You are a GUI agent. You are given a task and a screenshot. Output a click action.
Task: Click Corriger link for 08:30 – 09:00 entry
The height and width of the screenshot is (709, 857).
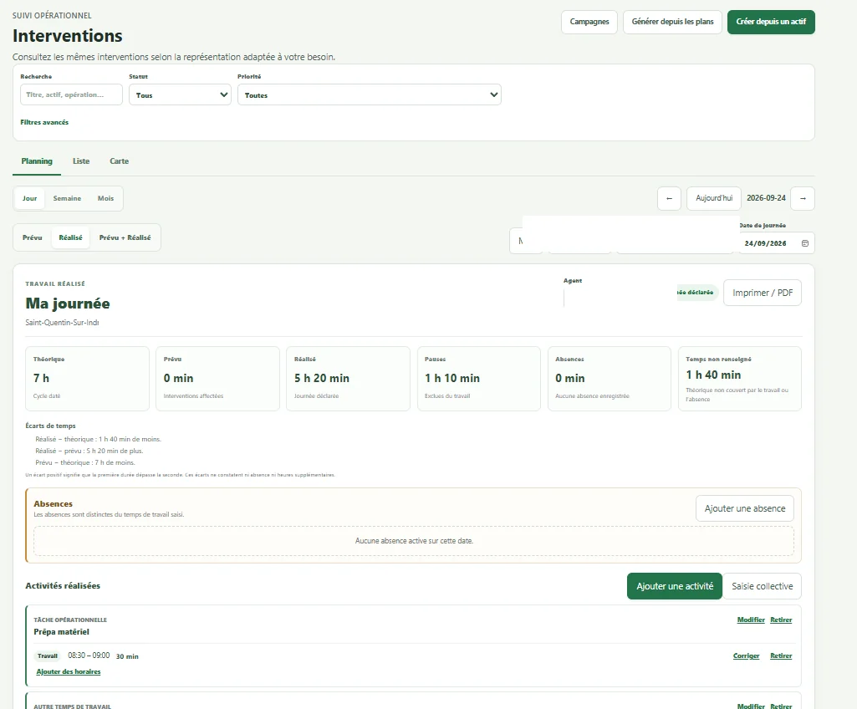[746, 656]
